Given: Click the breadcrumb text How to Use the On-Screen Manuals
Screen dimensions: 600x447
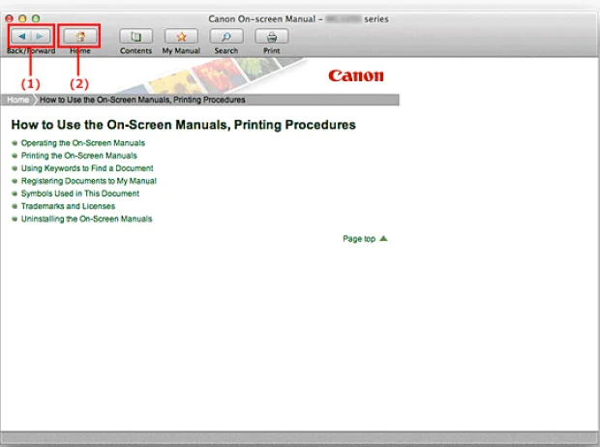Looking at the screenshot, I should point(142,100).
